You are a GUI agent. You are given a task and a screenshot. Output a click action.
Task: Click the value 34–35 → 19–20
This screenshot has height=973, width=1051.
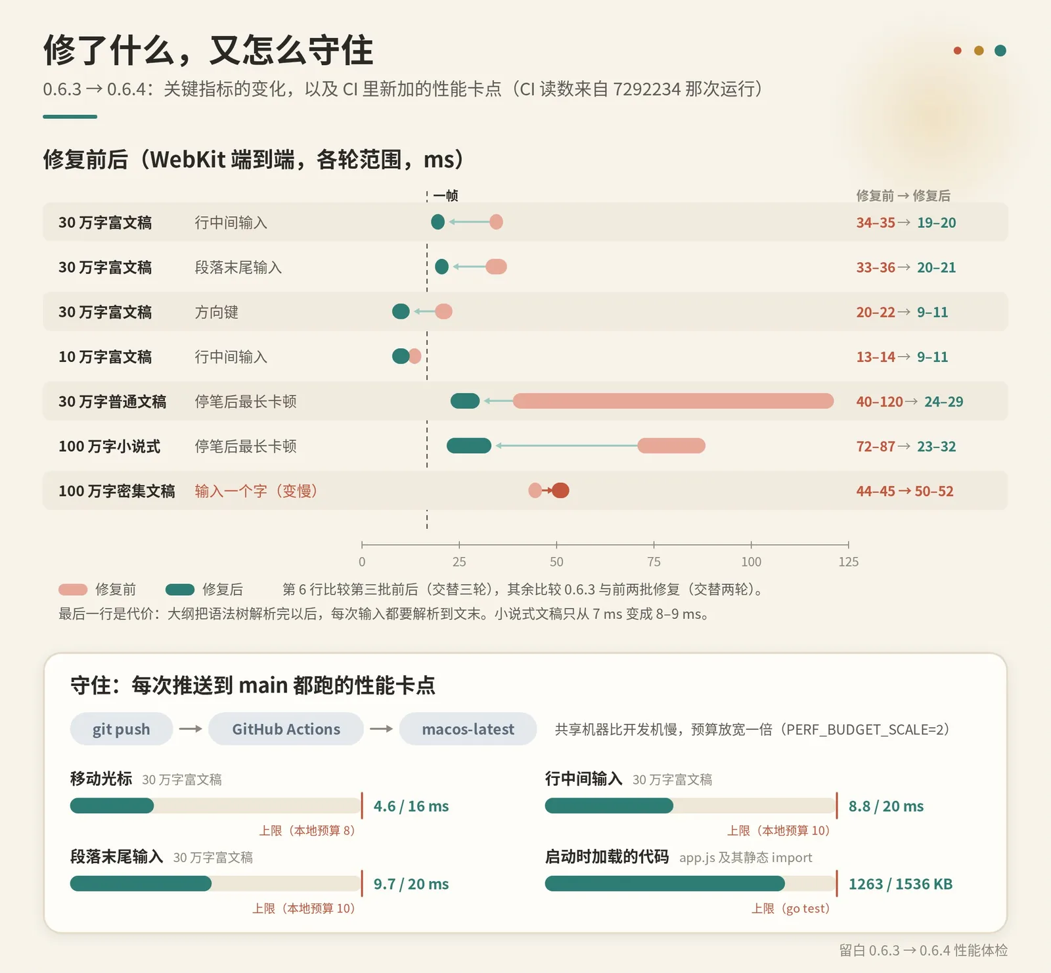pos(906,223)
